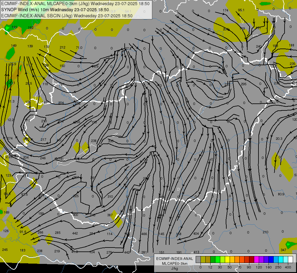Click the map value '413'
This screenshot has height=273, width=297.
pos(196,252)
